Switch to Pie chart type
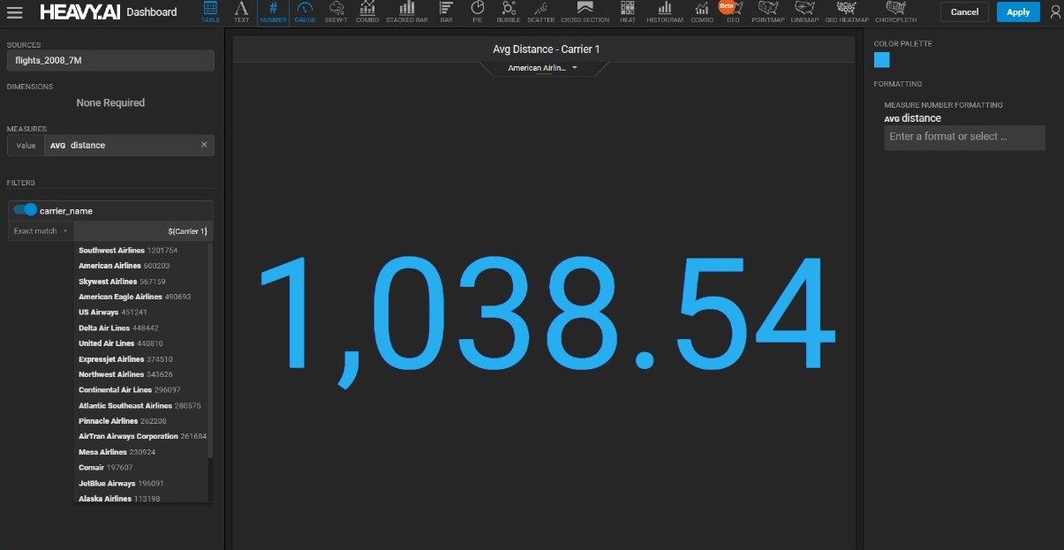The width and height of the screenshot is (1064, 550). (477, 11)
